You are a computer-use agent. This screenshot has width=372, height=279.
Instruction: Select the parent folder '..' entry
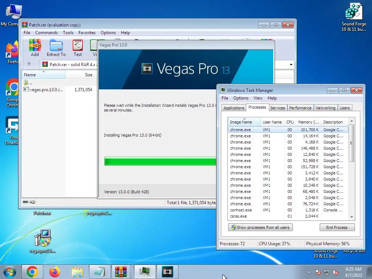pyautogui.click(x=28, y=83)
